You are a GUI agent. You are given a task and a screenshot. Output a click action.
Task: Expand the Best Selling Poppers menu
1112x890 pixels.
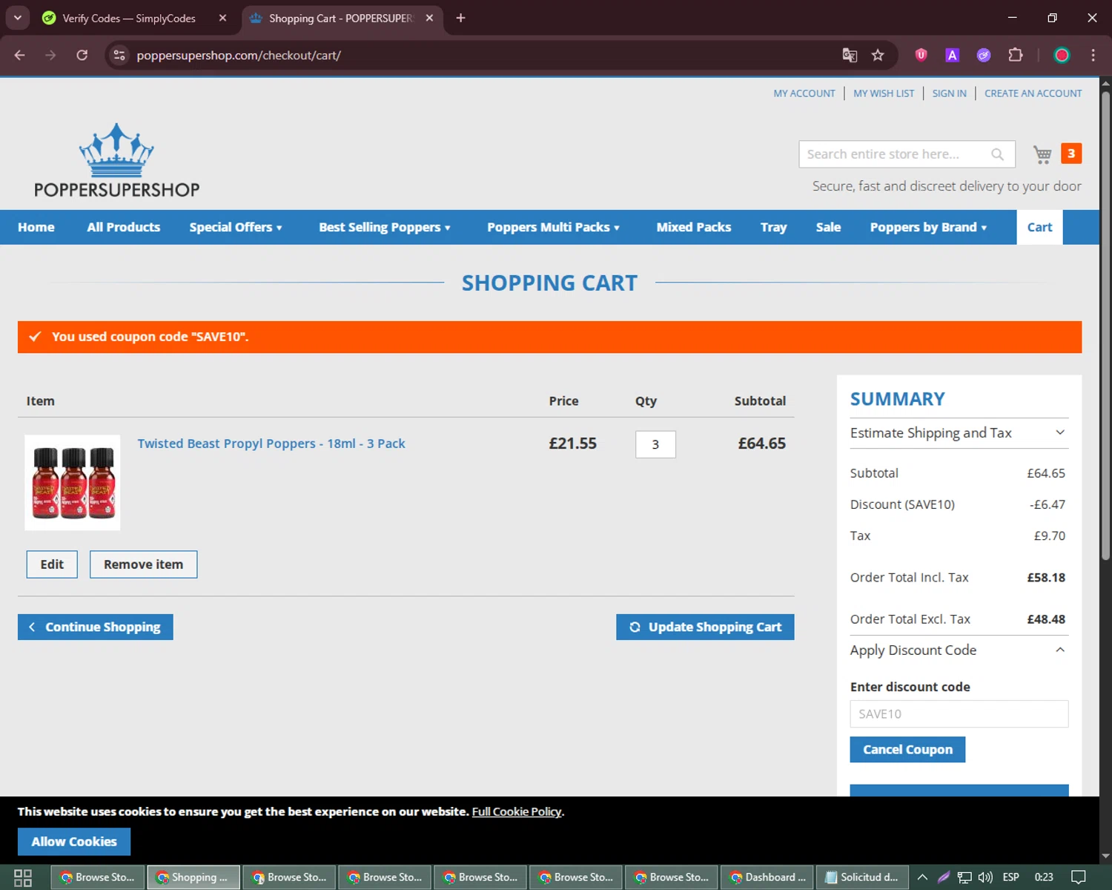click(384, 227)
